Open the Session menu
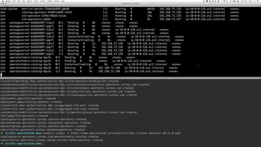Image resolution: width=261 pixels, height=147 pixels. pyautogui.click(x=29, y=1)
